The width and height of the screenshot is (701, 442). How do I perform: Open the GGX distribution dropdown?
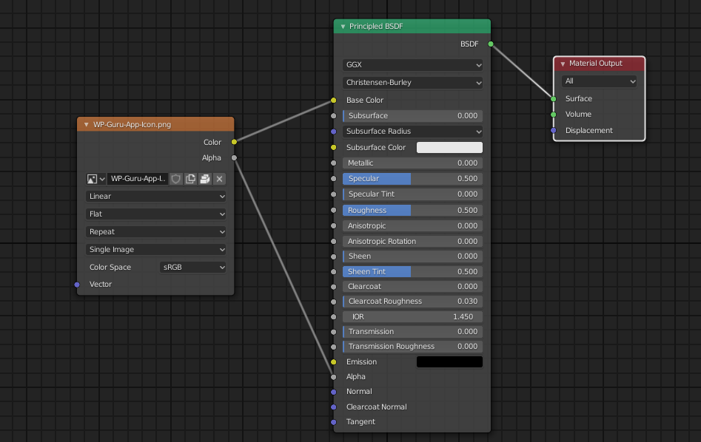click(412, 64)
